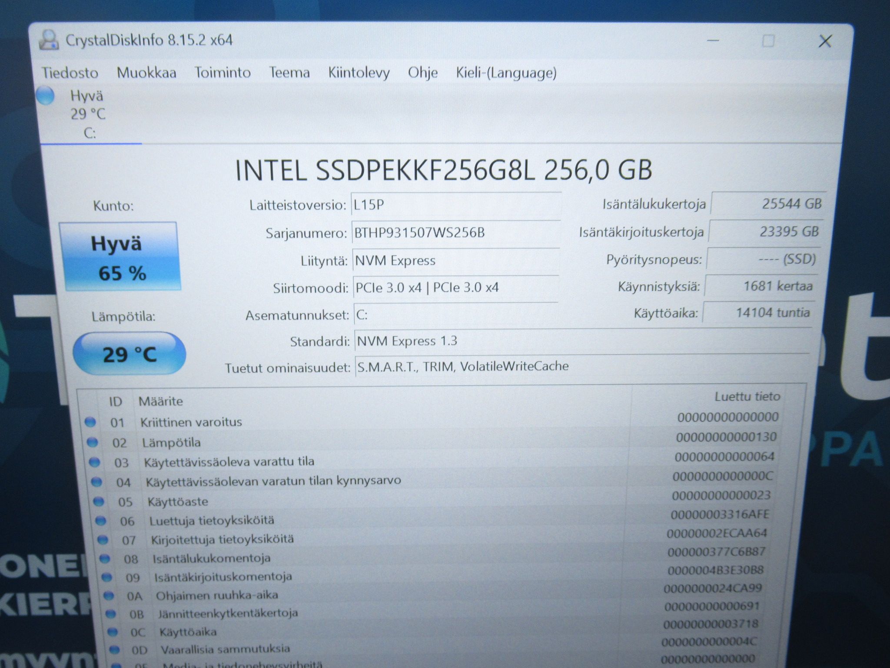
Task: Click the Tuetut ominaisuudet field
Action: tap(582, 366)
